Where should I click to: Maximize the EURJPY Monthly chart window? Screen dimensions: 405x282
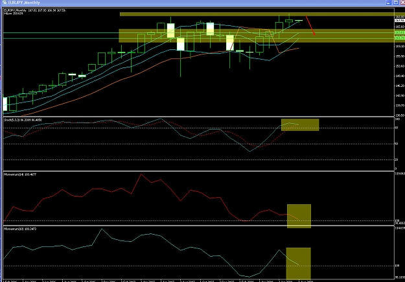(x=396, y=3)
